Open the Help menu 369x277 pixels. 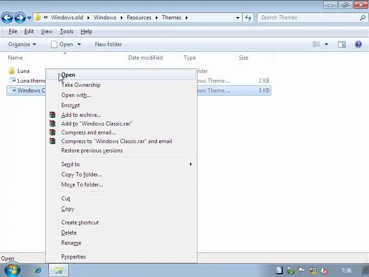point(86,31)
